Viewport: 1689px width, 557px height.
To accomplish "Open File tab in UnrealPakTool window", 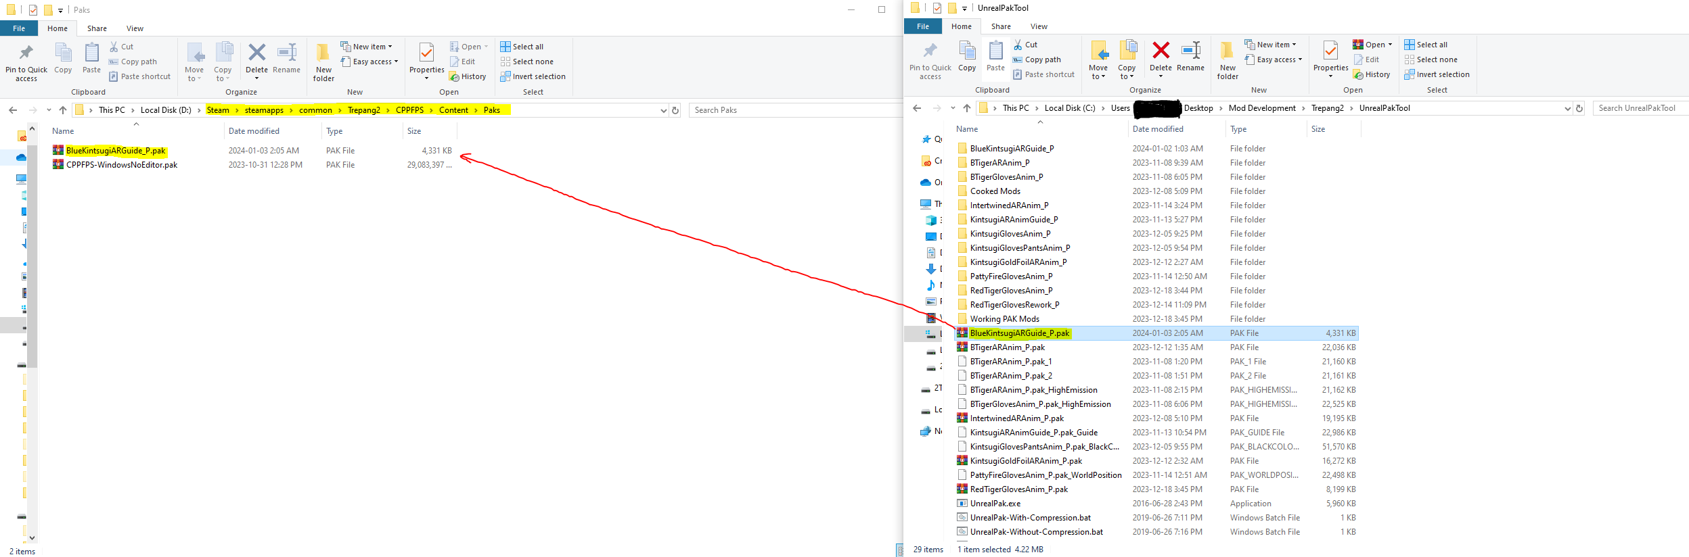I will pos(923,26).
